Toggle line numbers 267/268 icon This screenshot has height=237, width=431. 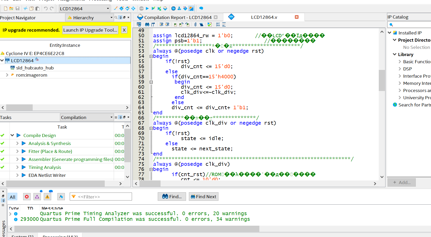point(218,24)
